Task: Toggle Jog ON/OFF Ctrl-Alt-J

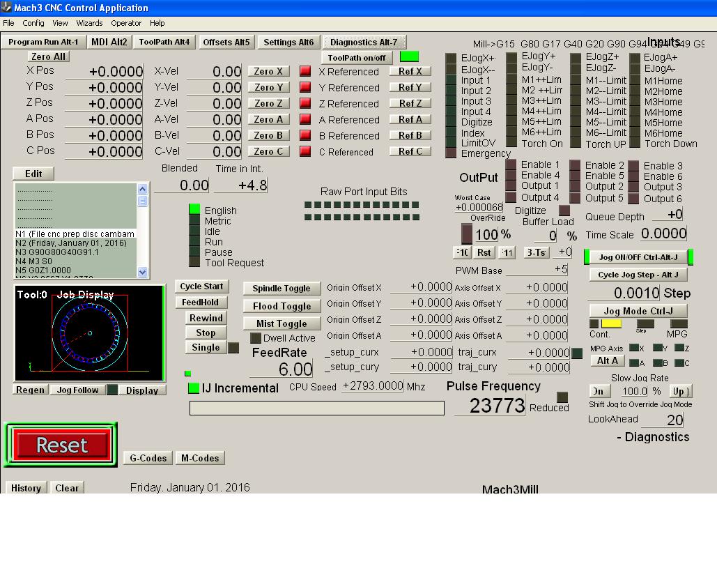Action: point(638,257)
